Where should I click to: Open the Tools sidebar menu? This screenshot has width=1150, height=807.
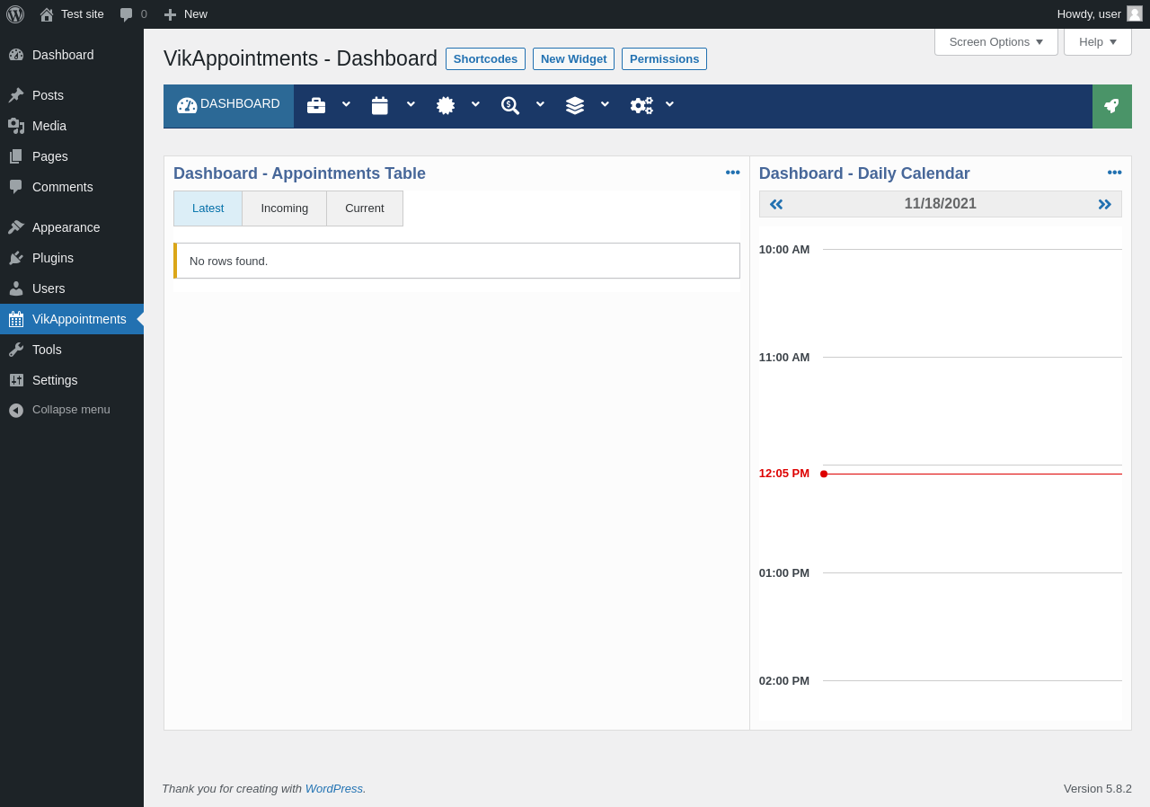(72, 350)
